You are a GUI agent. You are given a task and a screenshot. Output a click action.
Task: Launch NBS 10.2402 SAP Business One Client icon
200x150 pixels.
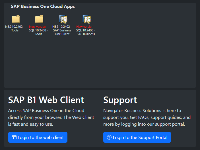click(63, 19)
